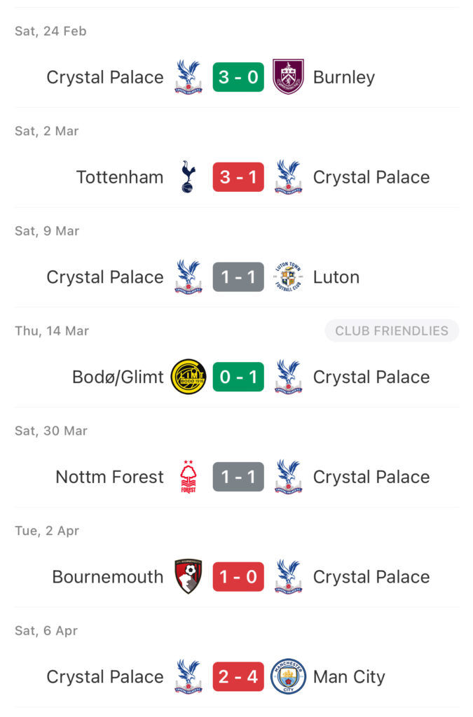
Task: Open the green 0 - 1 friendly score
Action: 238,377
